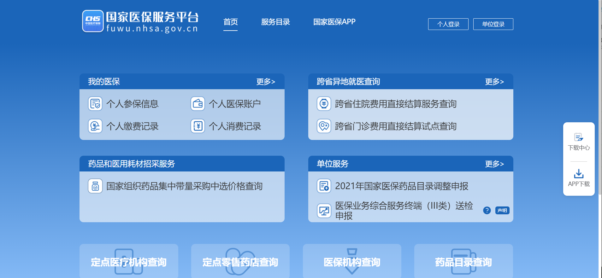Open the 个人消费记录 link

click(x=235, y=126)
